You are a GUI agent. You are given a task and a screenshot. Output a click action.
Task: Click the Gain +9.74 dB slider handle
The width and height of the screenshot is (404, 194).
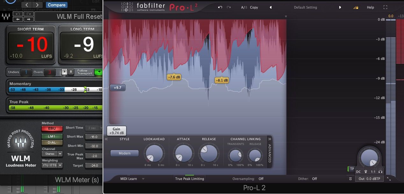116,131
